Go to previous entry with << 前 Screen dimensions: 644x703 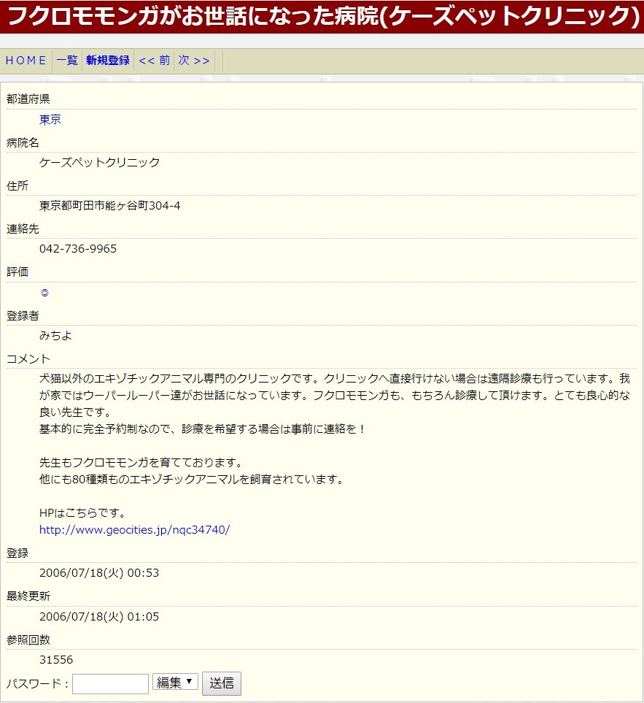[154, 61]
